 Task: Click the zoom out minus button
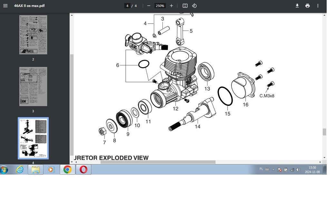tap(149, 6)
